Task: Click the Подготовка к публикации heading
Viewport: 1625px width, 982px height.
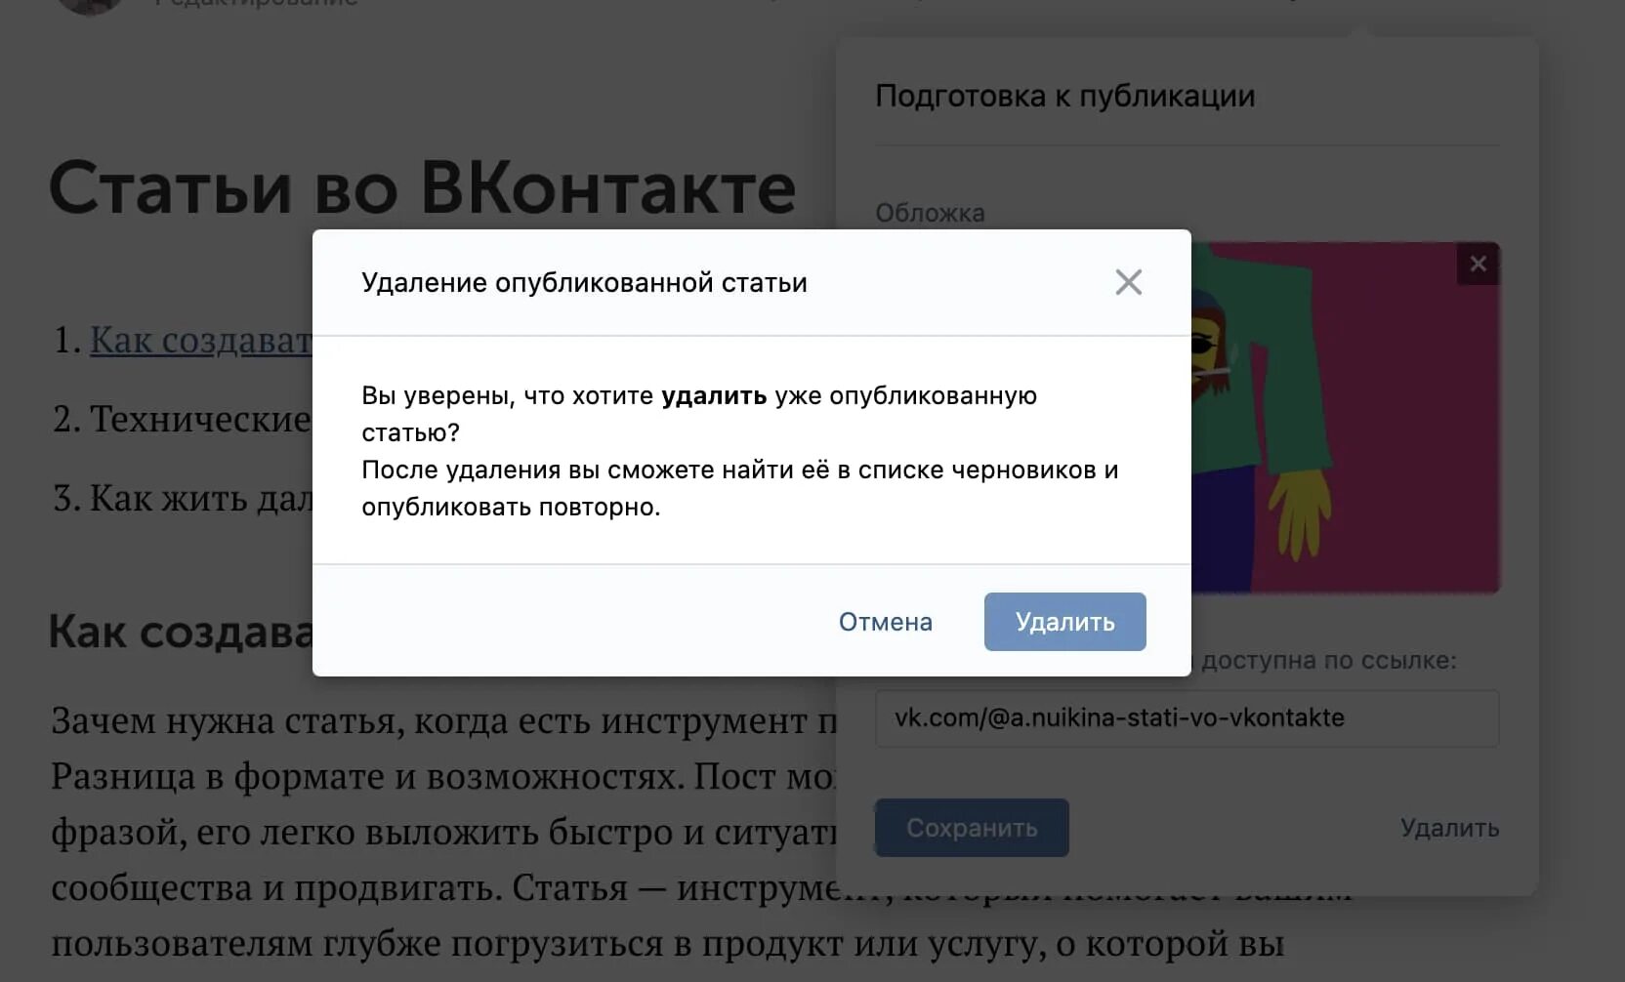Action: tap(1064, 96)
